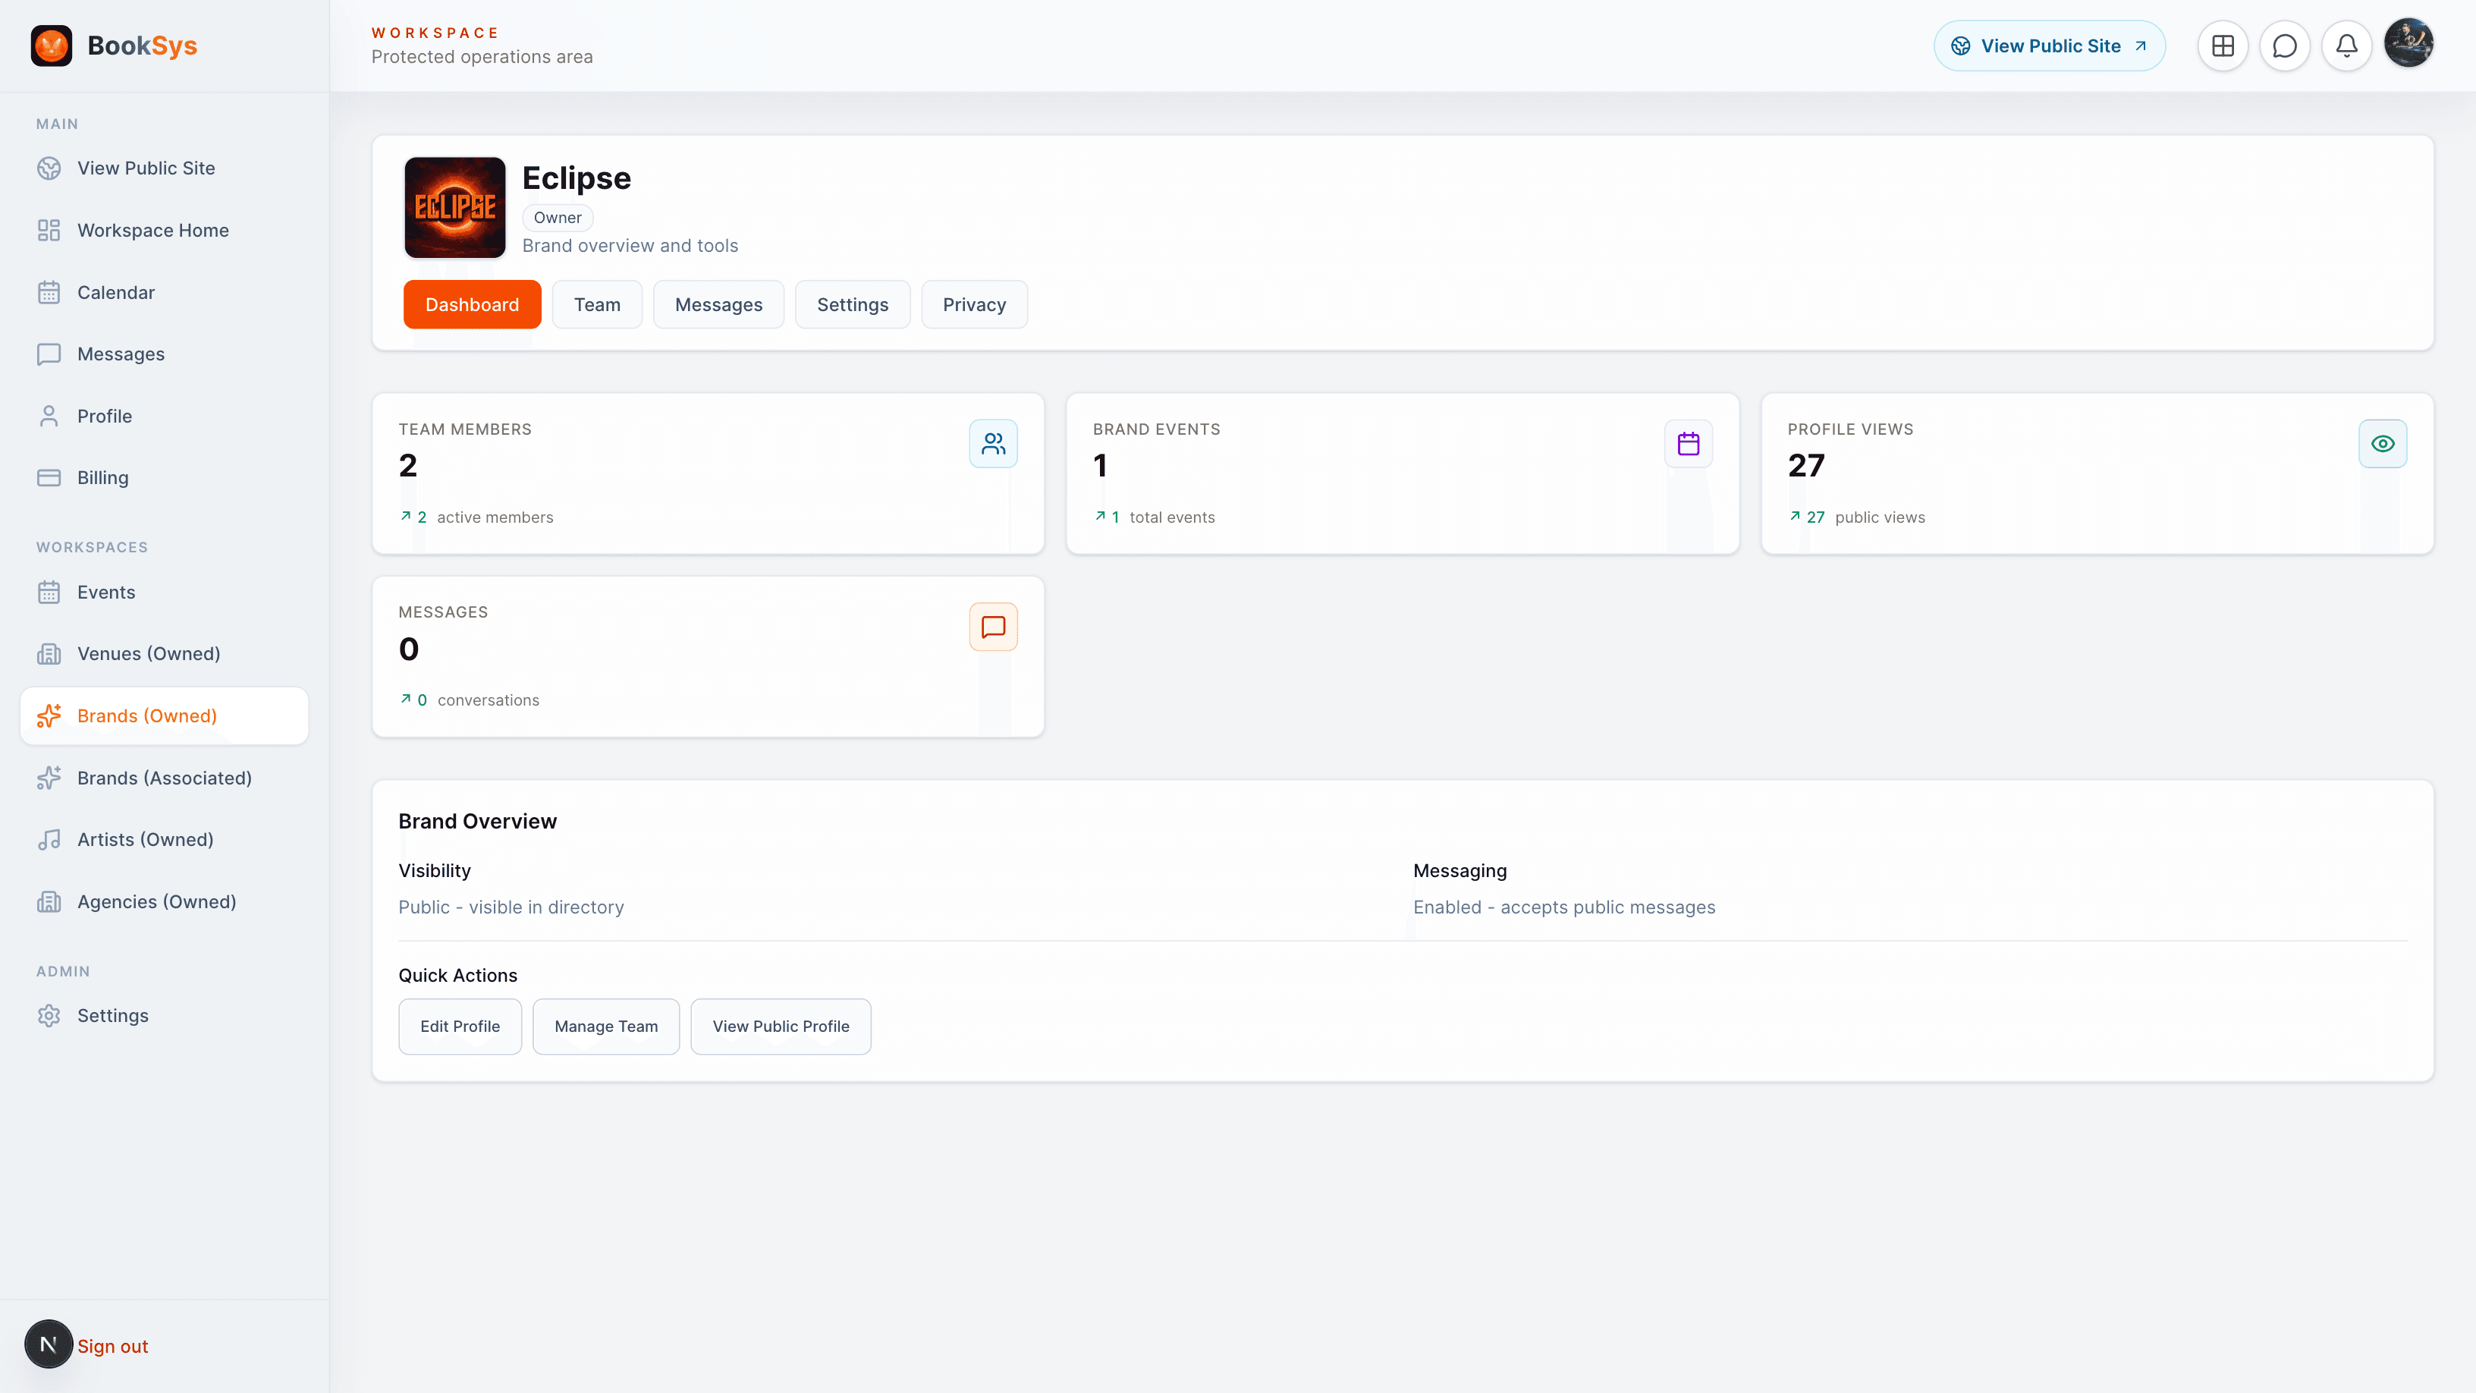2476x1393 pixels.
Task: Open Agencies (Owned) workspace
Action: click(x=163, y=902)
